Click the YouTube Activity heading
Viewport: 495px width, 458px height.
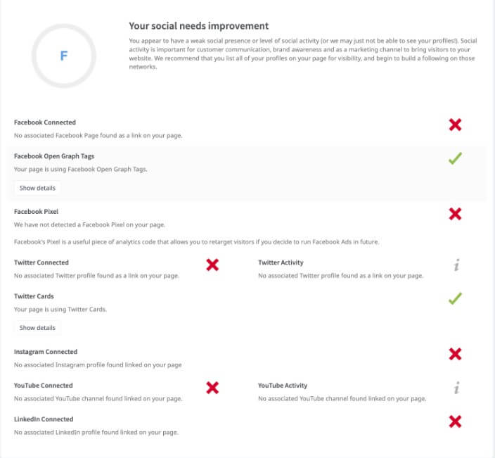point(283,386)
